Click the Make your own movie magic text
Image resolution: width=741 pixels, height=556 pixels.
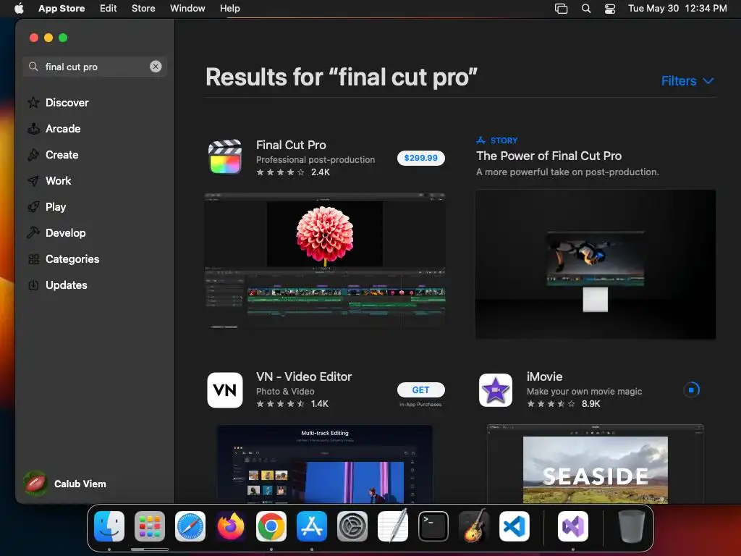point(584,392)
